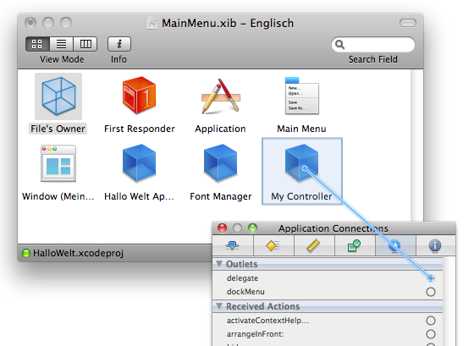Viewport: 474px width, 346px height.
Task: Select the delegate outlet row
Action: click(x=328, y=278)
